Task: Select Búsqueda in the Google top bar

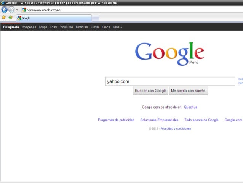Action: click(x=11, y=27)
